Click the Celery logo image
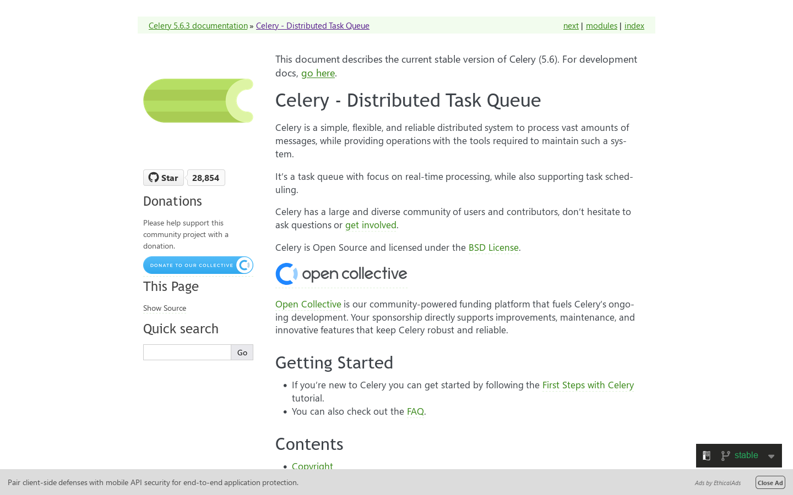Viewport: 793px width, 495px height. click(198, 101)
